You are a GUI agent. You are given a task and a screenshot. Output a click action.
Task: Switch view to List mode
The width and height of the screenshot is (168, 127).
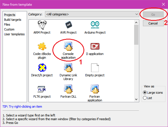tap(145, 98)
